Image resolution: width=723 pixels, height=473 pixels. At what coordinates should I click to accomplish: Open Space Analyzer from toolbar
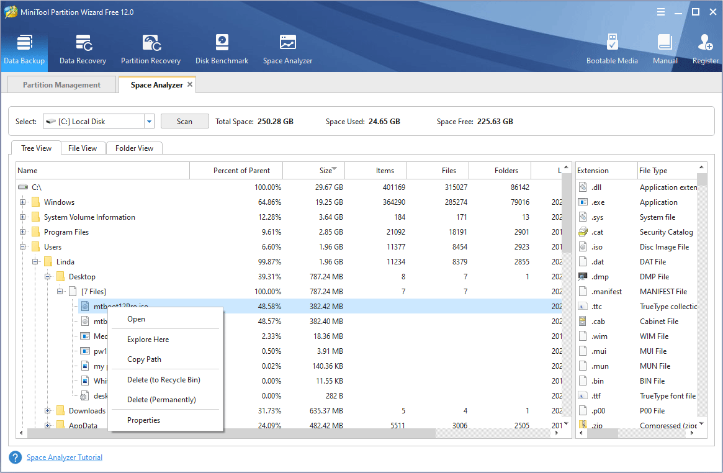pyautogui.click(x=288, y=50)
